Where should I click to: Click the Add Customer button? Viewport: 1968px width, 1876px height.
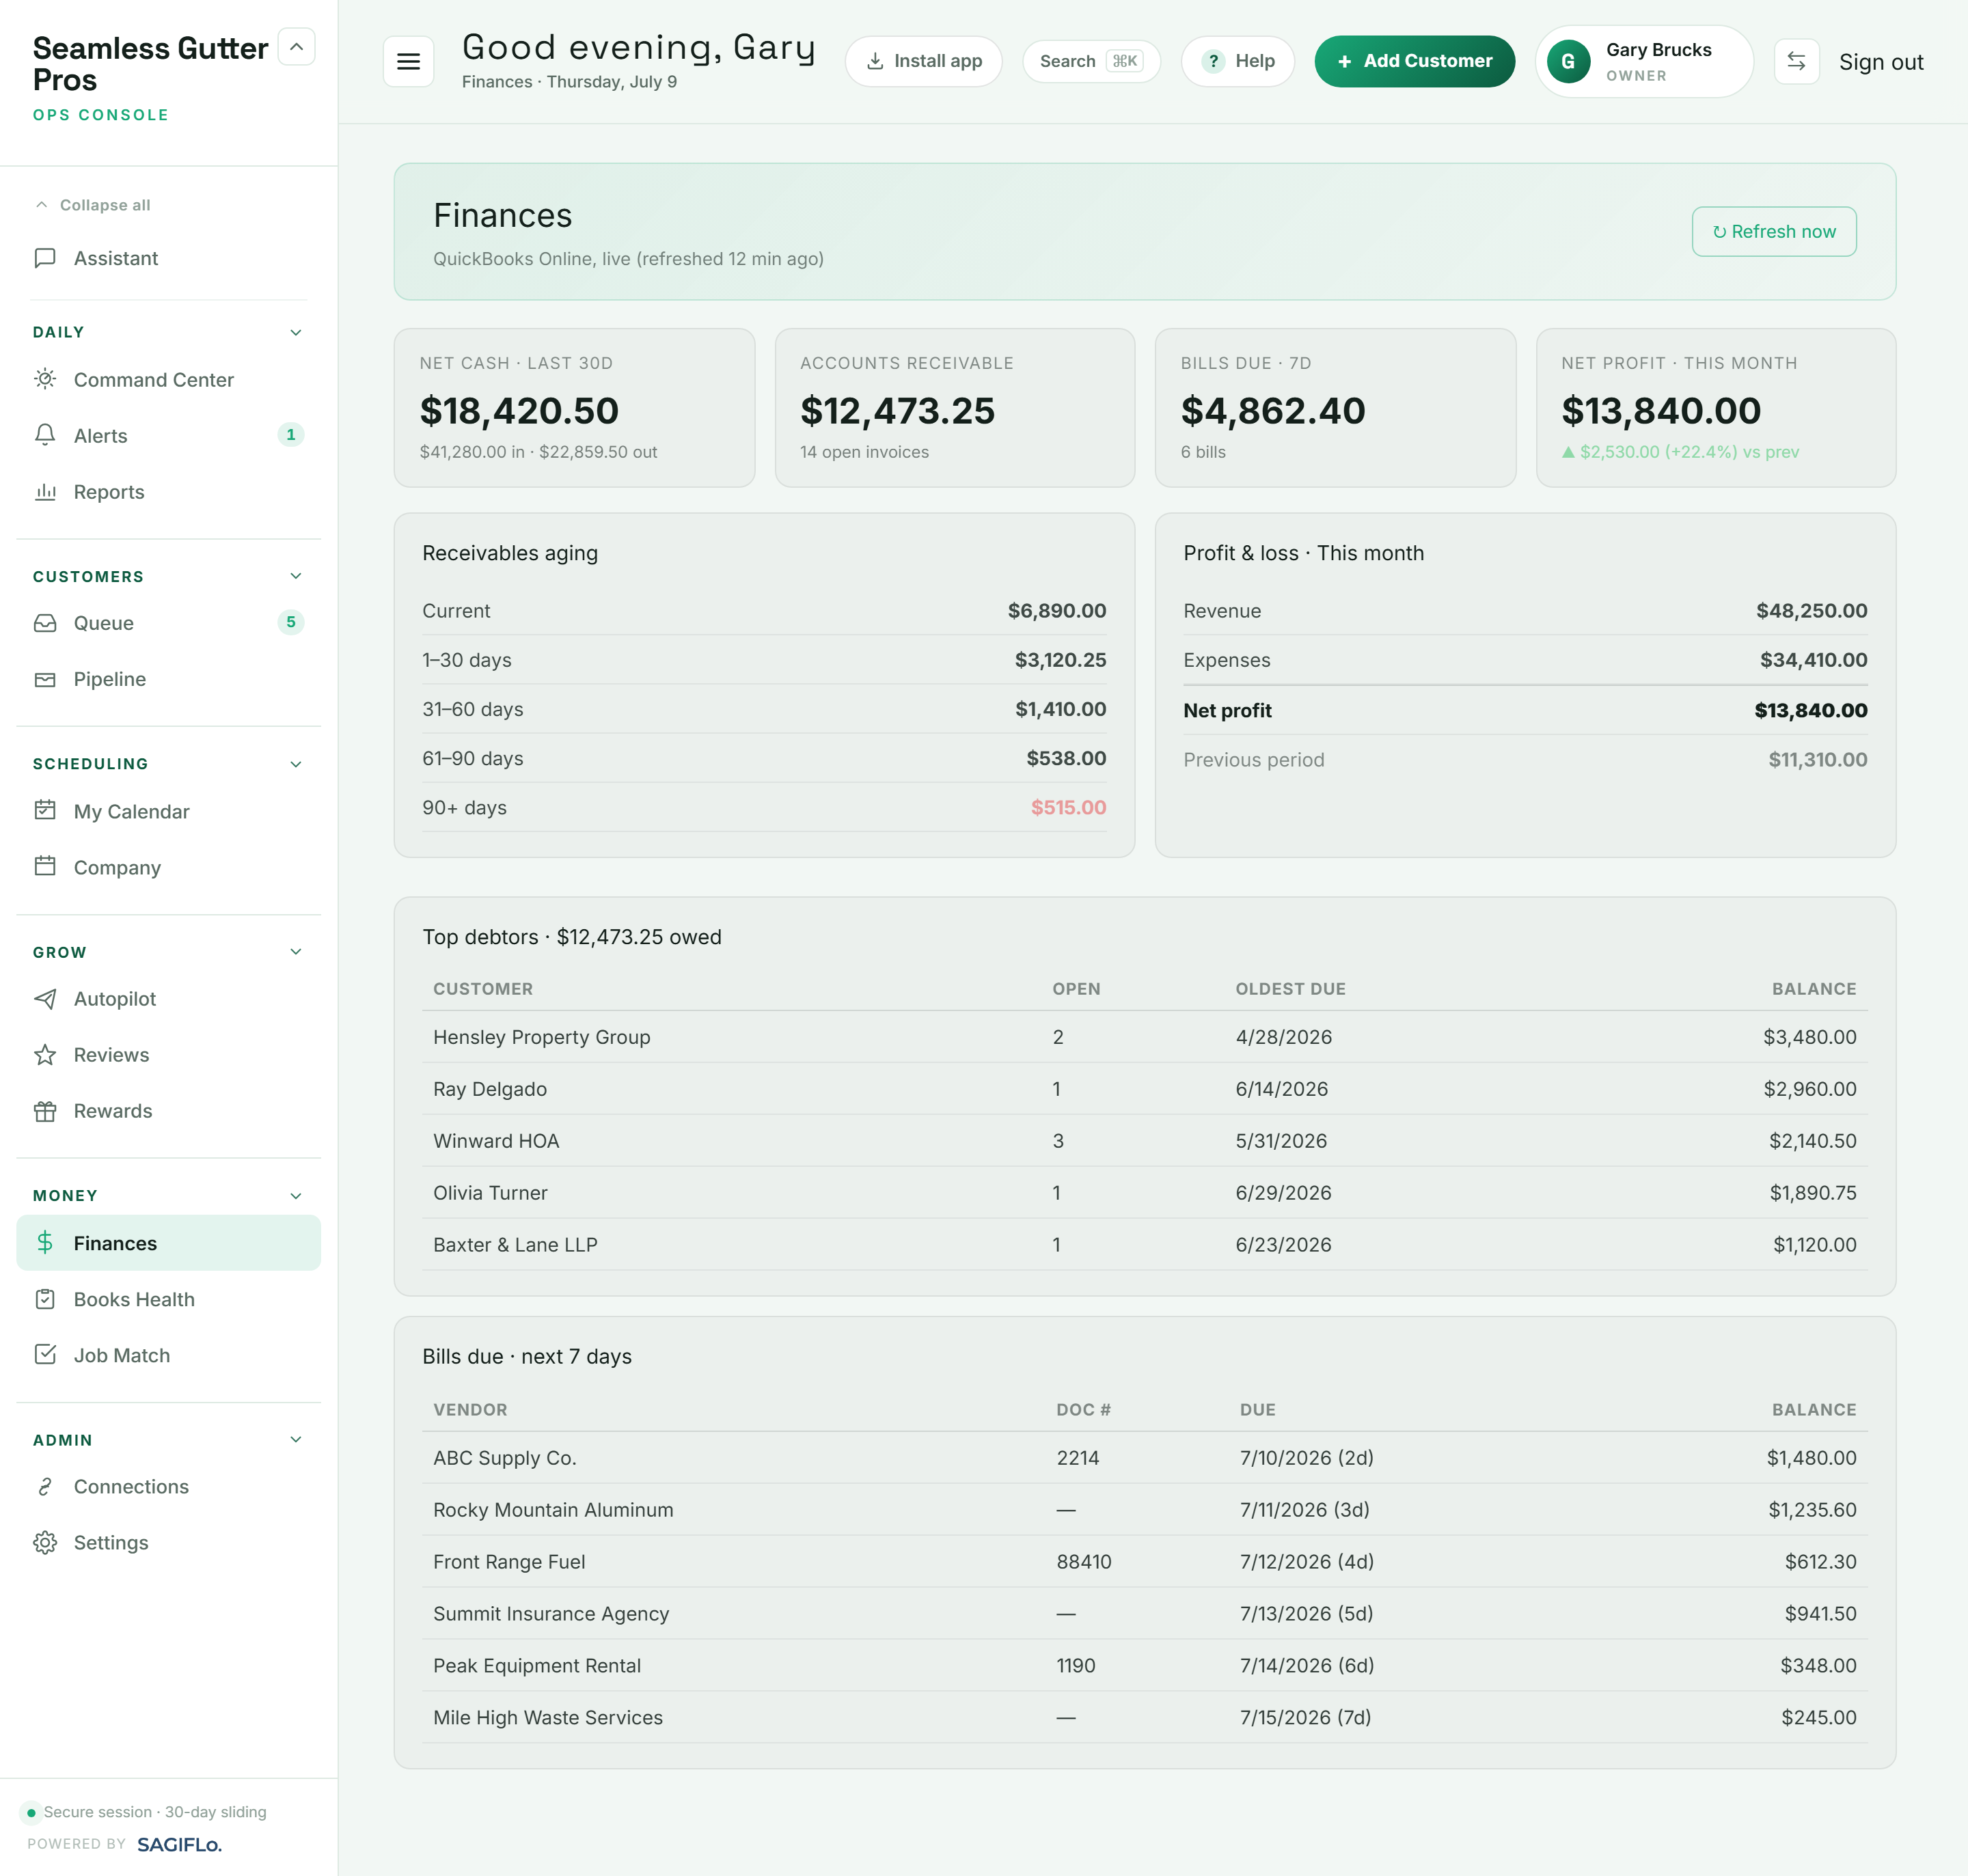click(x=1414, y=61)
